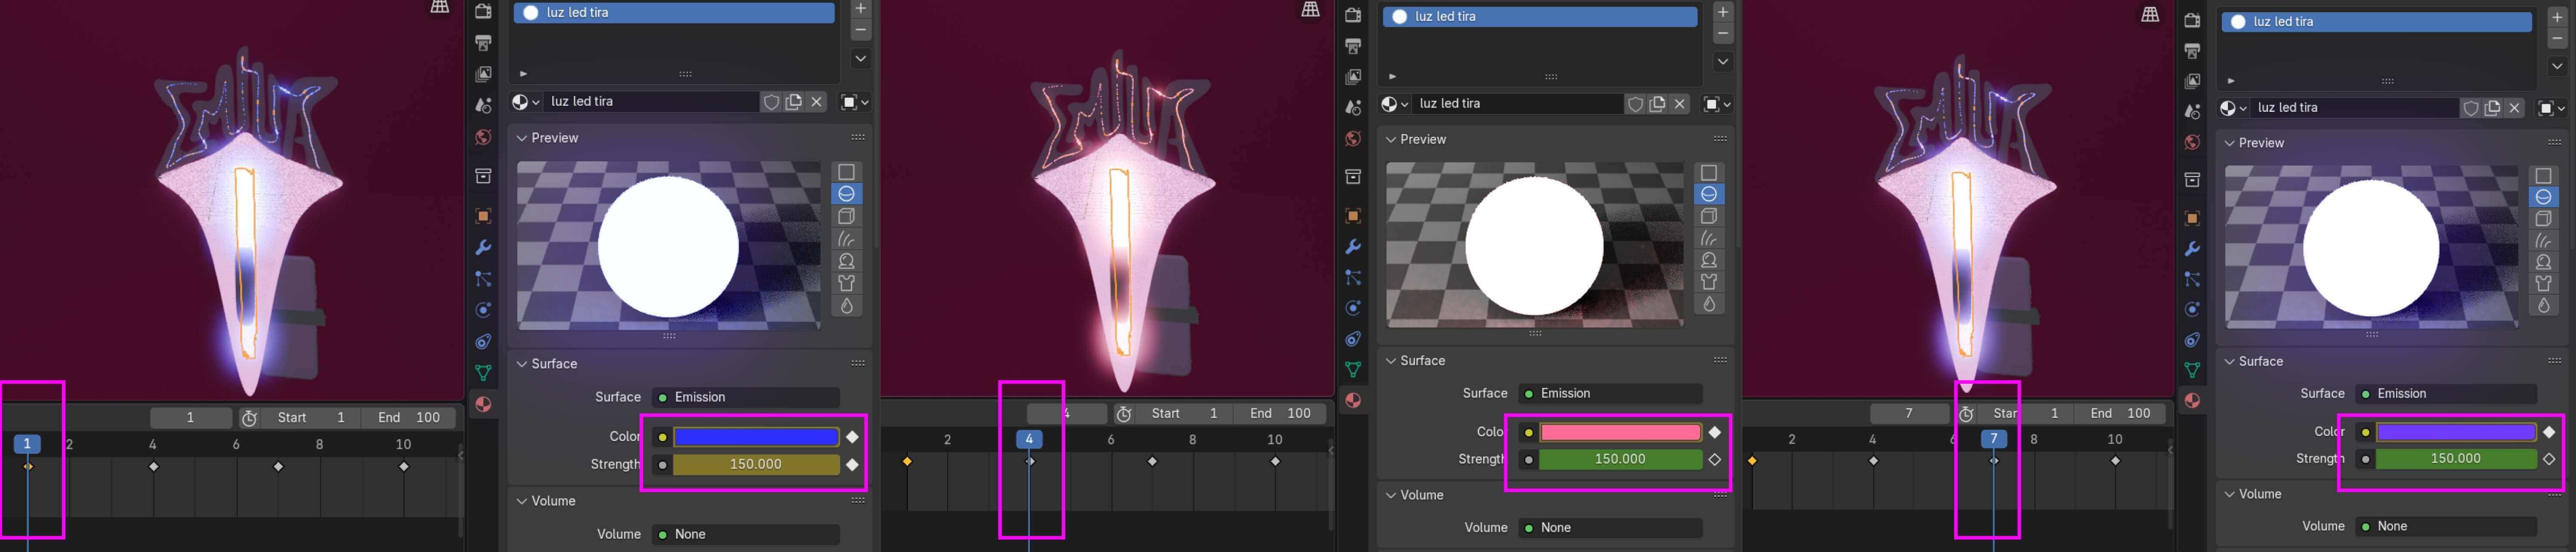Add material slot plus button, blue-color panel
The width and height of the screenshot is (2576, 552).
[860, 8]
